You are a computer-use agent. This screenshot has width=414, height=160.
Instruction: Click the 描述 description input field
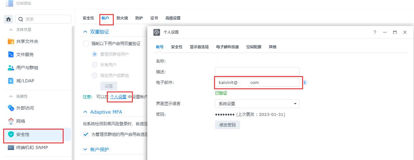coord(257,72)
